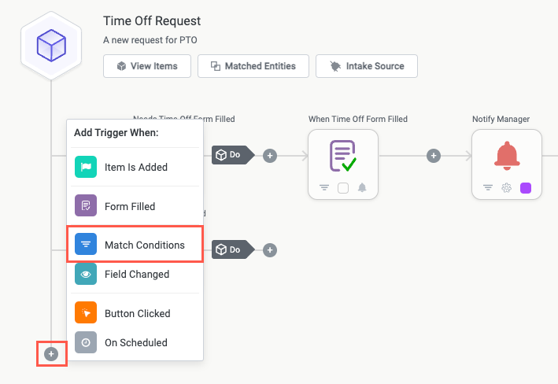Open Matched Entities

click(x=252, y=66)
